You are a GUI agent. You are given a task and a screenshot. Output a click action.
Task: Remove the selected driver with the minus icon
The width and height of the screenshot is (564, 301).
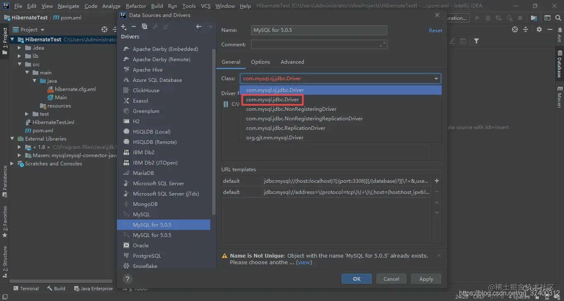134,26
